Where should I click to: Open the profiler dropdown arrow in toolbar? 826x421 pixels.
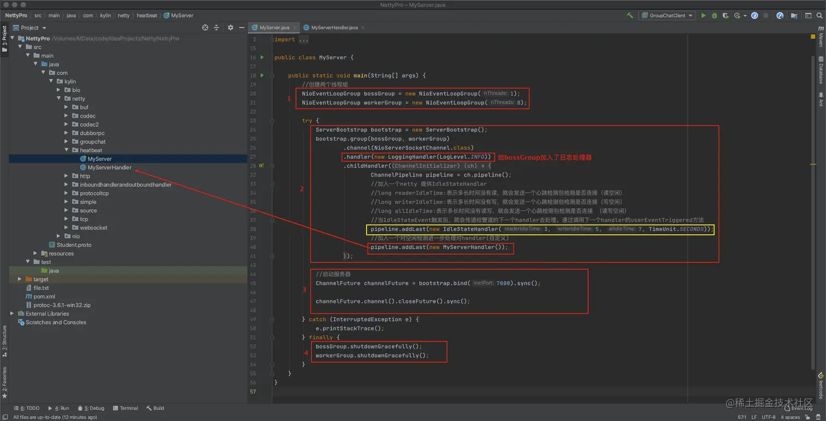(745, 16)
